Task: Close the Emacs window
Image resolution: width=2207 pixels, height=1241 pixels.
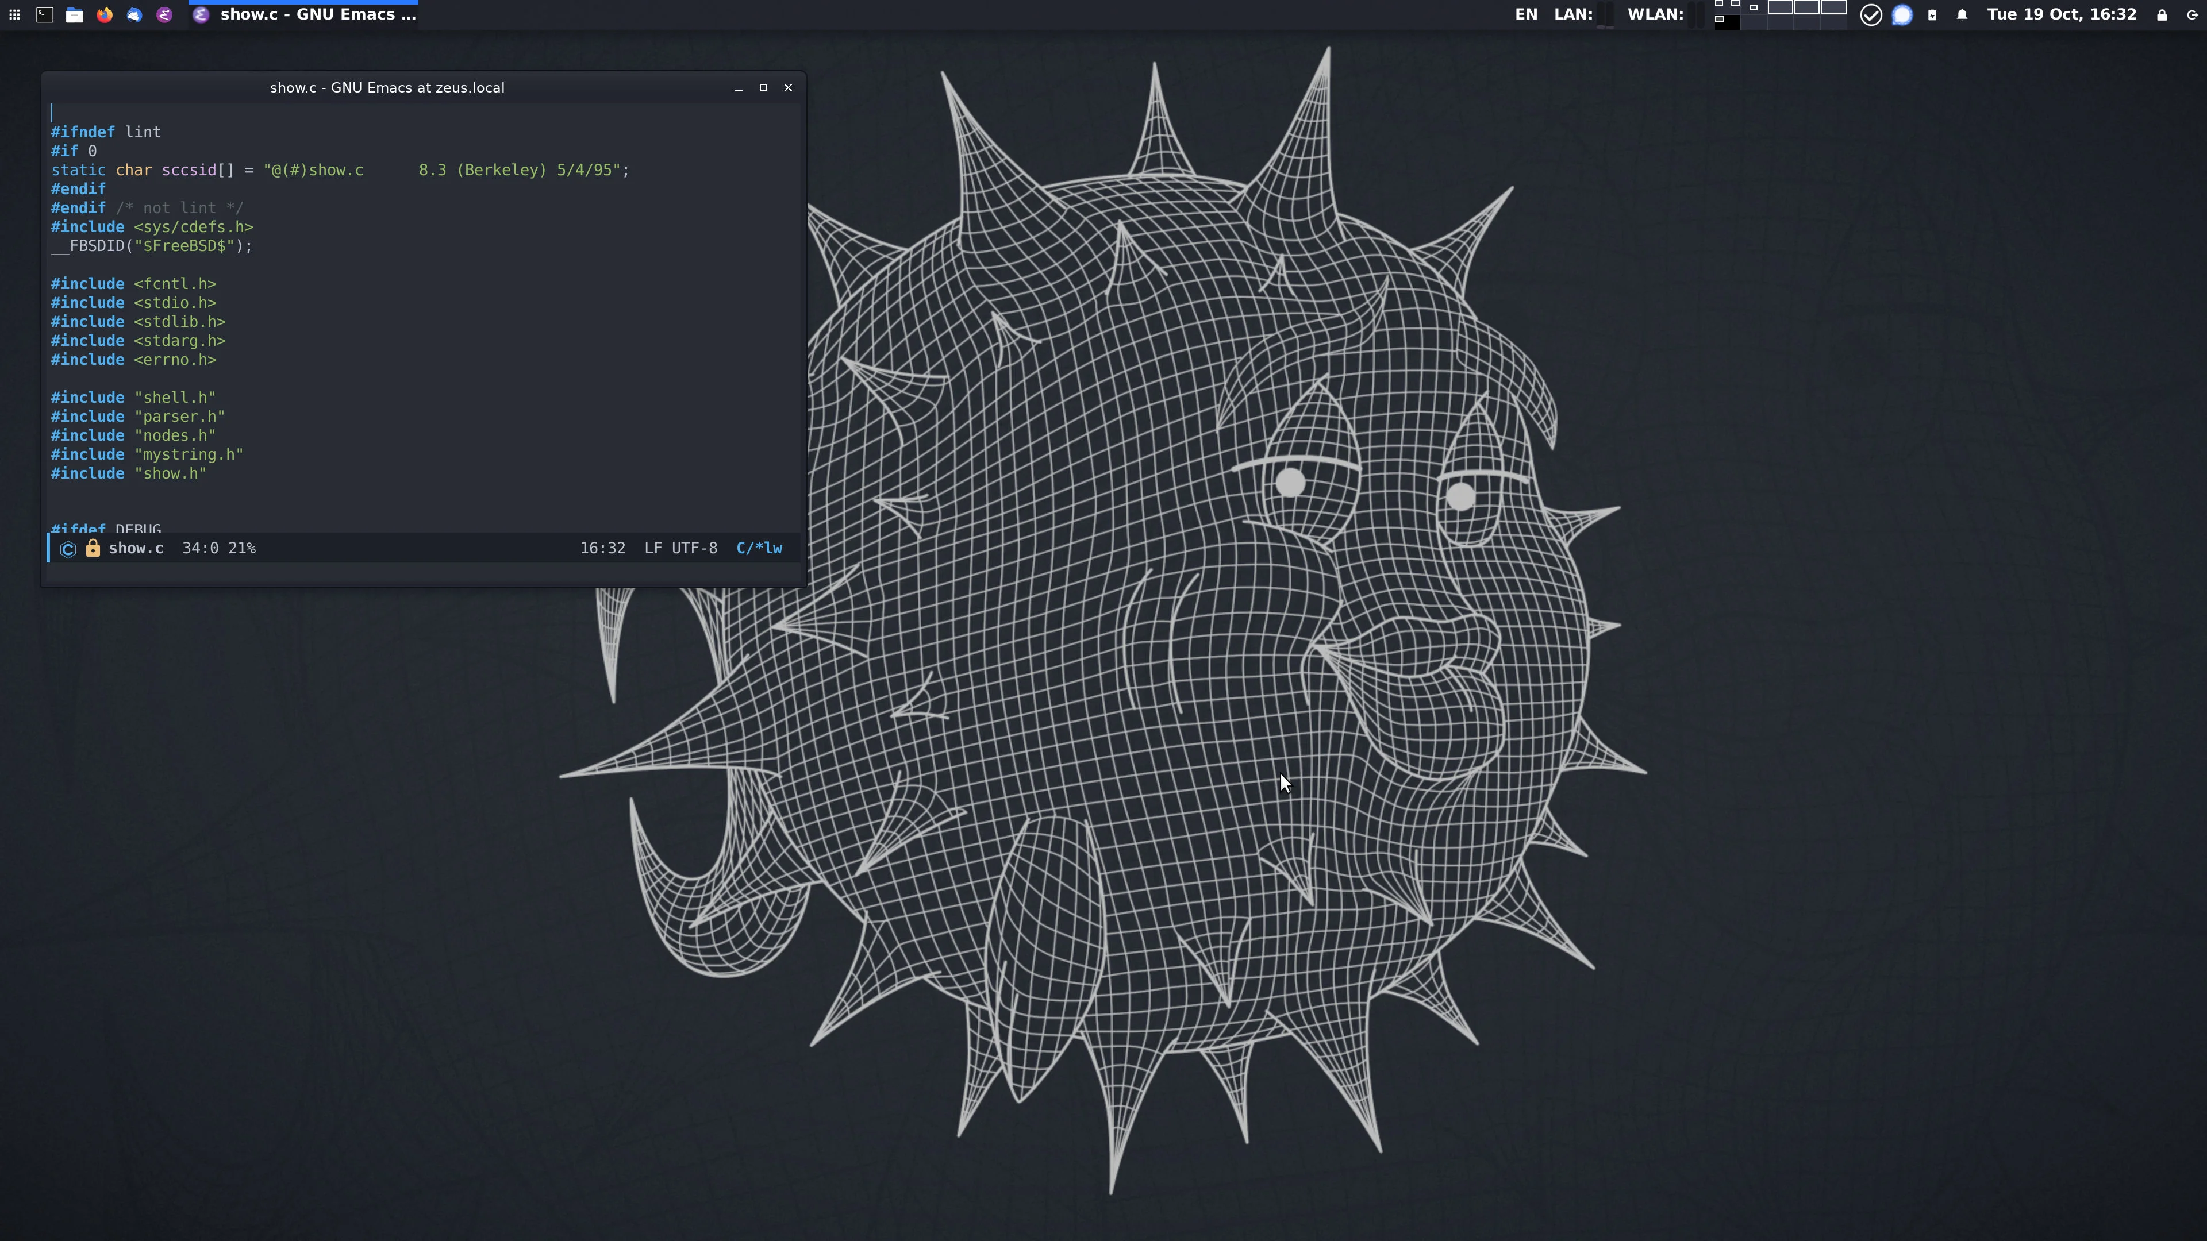Action: [788, 87]
